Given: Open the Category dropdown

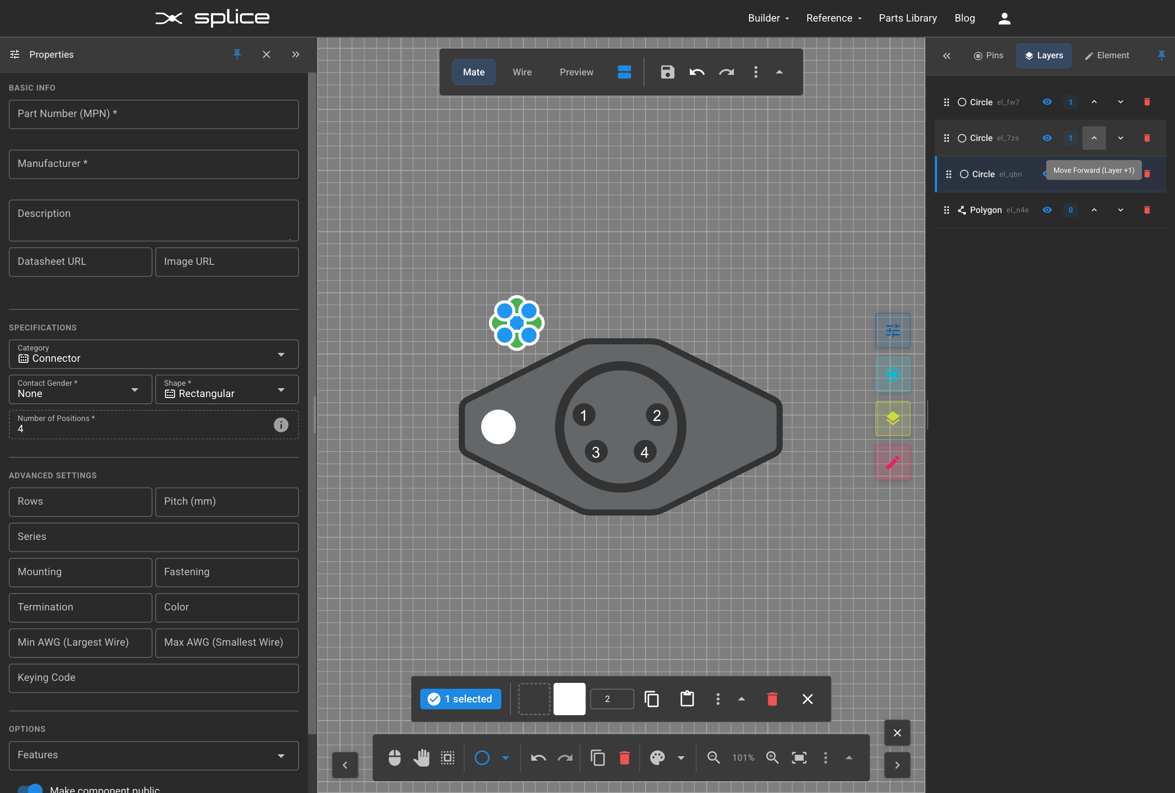Looking at the screenshot, I should pyautogui.click(x=153, y=354).
